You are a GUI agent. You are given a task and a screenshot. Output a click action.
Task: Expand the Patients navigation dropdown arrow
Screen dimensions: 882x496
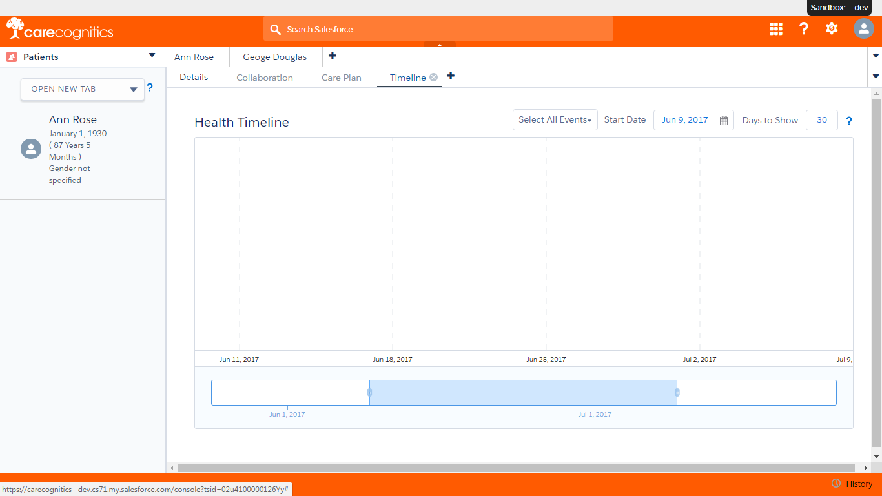tap(152, 56)
